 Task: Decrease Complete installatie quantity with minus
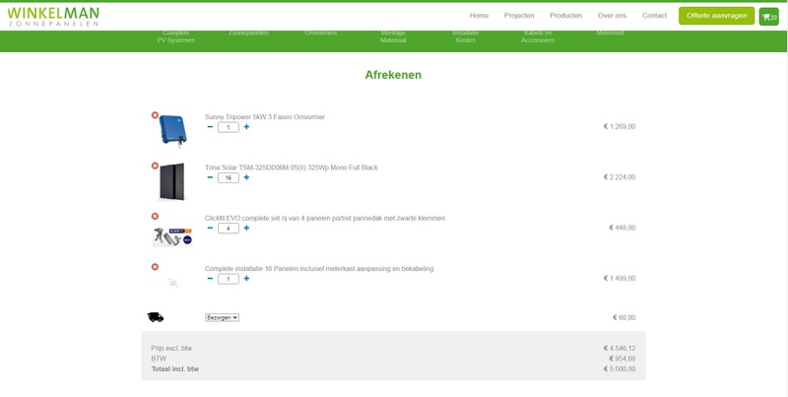click(210, 279)
